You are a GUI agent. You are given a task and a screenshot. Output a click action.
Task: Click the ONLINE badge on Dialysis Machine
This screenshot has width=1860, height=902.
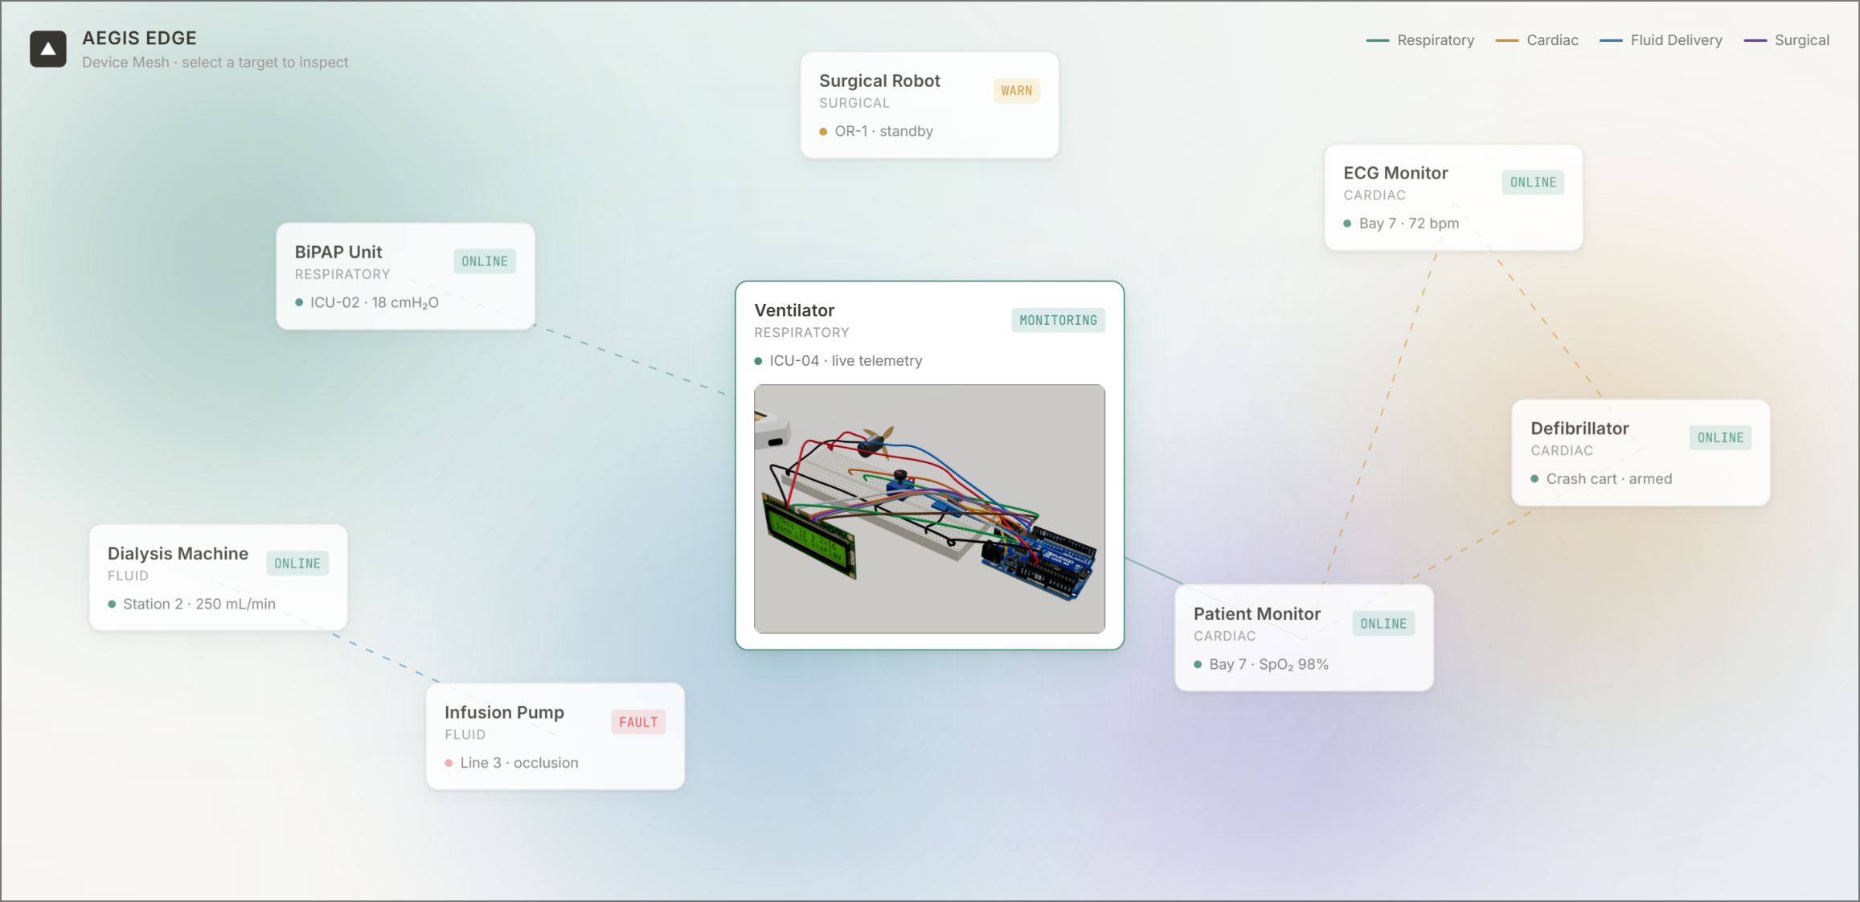tap(297, 564)
